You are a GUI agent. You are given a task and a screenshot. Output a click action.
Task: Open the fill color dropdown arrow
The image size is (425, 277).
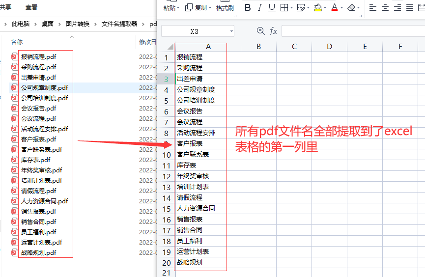coord(325,7)
